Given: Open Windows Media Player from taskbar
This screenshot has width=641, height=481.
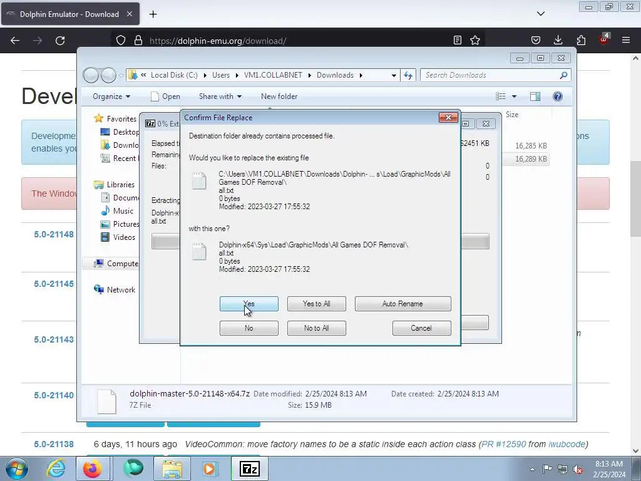Looking at the screenshot, I should (210, 468).
